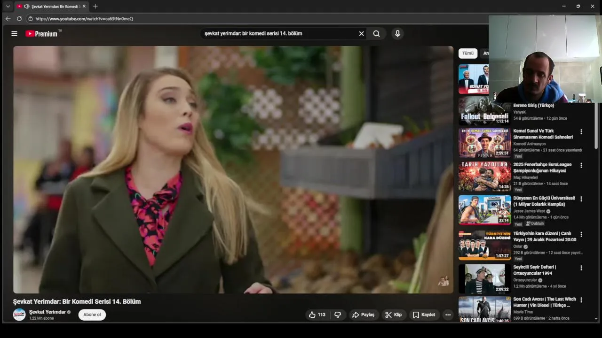The width and height of the screenshot is (602, 338).
Task: Click the channel watermark in video corner
Action: 444,281
